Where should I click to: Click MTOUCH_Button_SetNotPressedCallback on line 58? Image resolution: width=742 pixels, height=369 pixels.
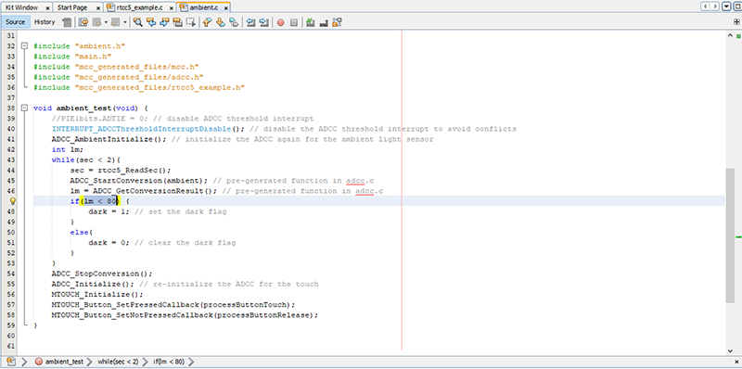point(133,315)
